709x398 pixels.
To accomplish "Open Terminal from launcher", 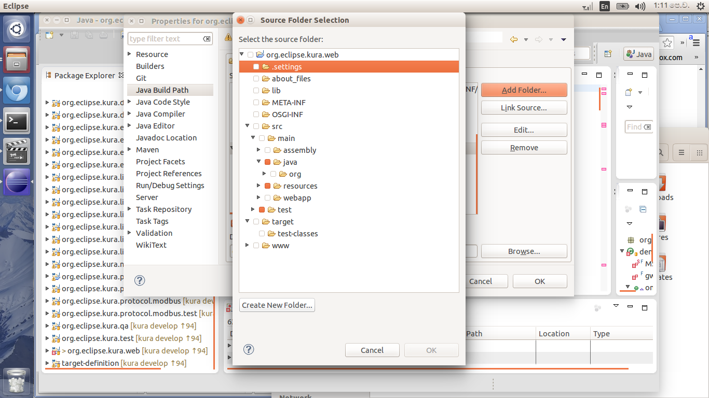I will tap(17, 121).
